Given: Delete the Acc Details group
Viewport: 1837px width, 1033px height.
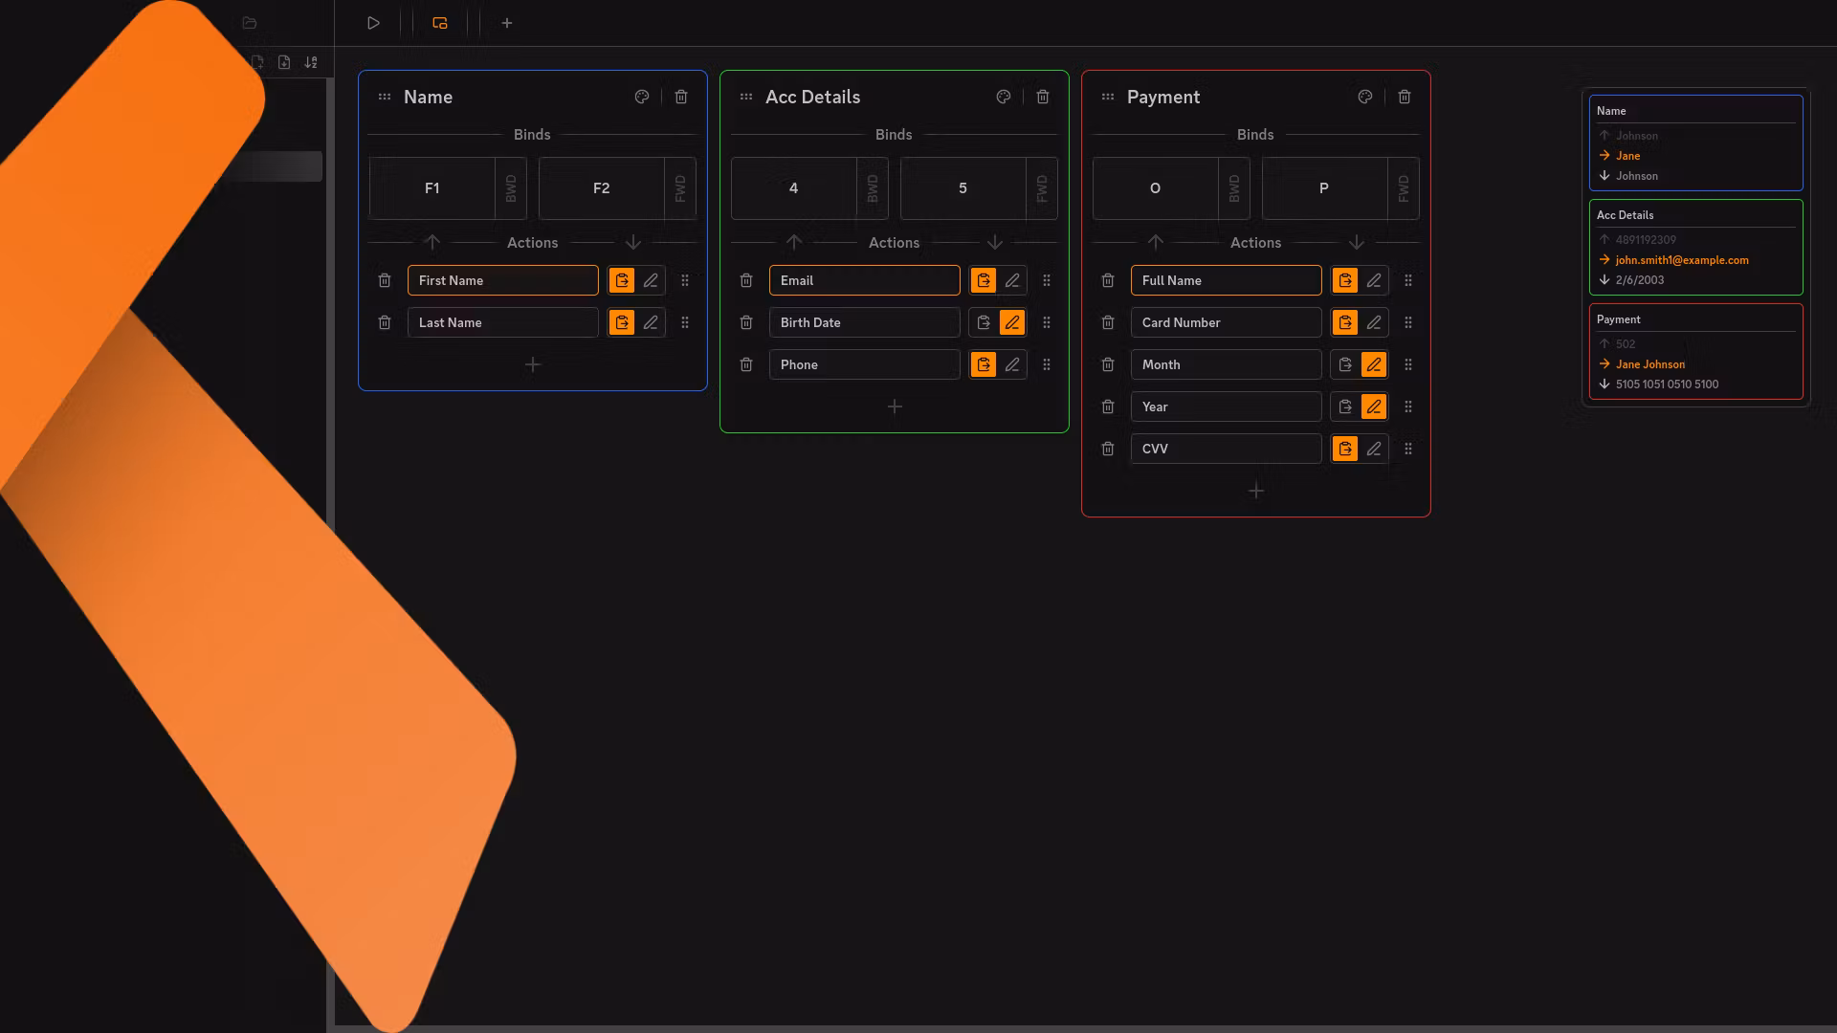Looking at the screenshot, I should pyautogui.click(x=1043, y=97).
